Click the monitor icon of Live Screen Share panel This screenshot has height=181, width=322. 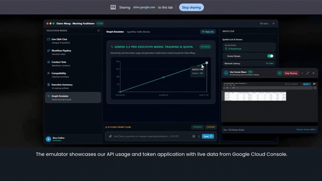click(226, 73)
